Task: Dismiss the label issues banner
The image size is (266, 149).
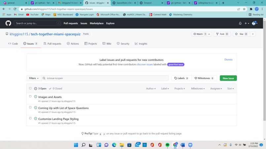Action: tap(228, 60)
